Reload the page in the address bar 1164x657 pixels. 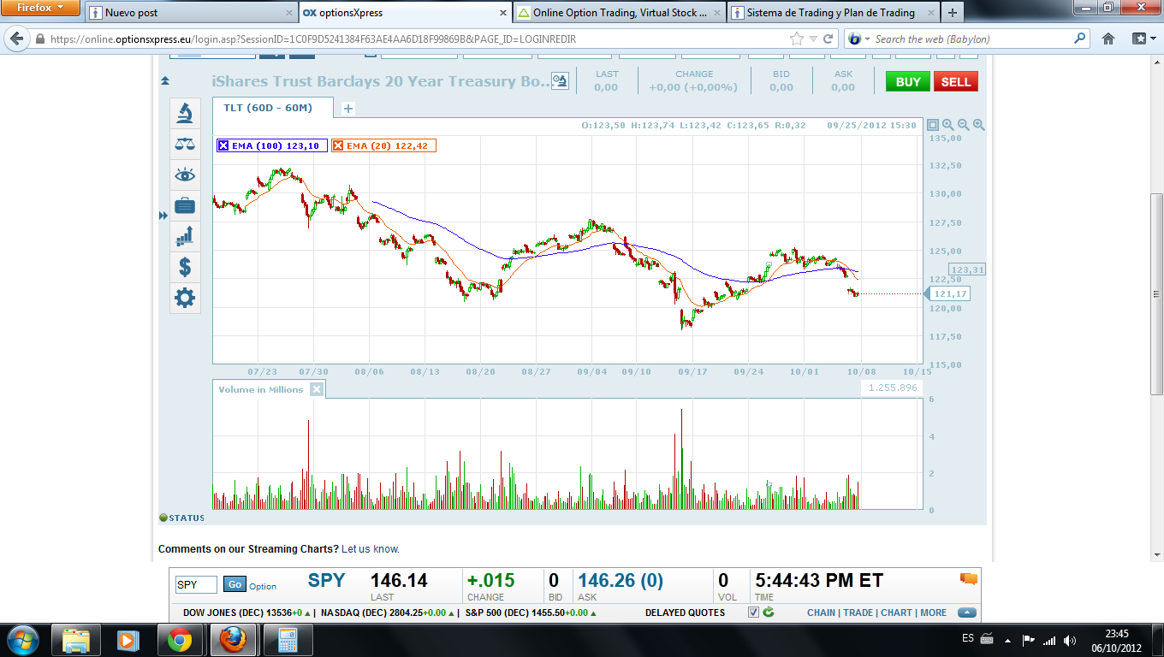click(828, 38)
